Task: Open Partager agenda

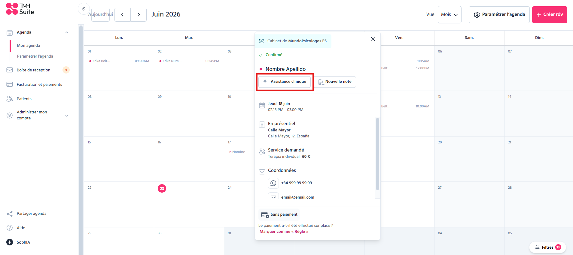Action: click(32, 214)
